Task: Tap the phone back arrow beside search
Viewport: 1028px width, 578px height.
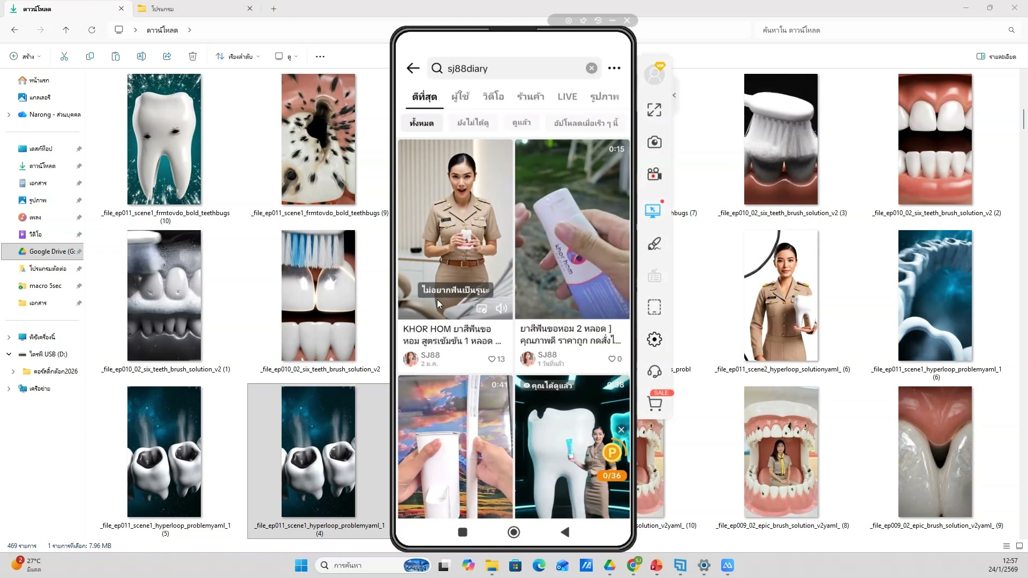Action: pos(413,69)
